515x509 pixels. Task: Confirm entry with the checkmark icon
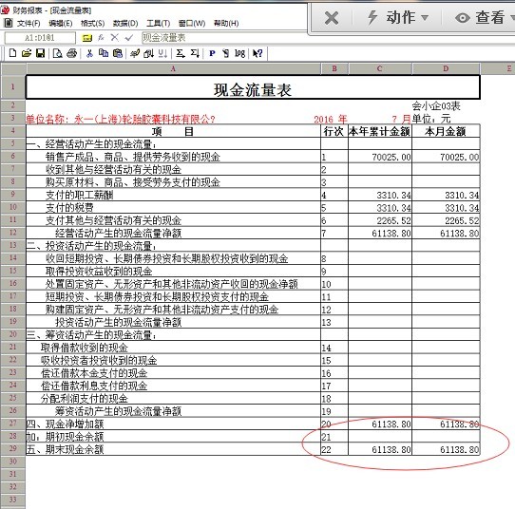click(x=129, y=38)
